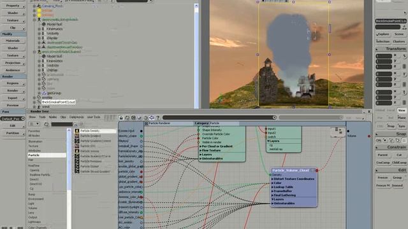The image size is (408, 229).
Task: Click the Projection button
Action: [13, 63]
